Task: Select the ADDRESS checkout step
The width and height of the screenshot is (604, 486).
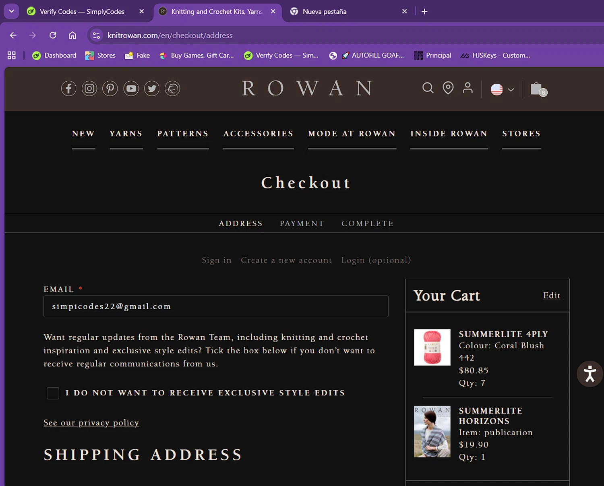Action: click(x=241, y=223)
